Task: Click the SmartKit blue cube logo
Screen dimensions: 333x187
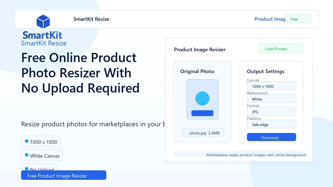Action: coord(43,22)
